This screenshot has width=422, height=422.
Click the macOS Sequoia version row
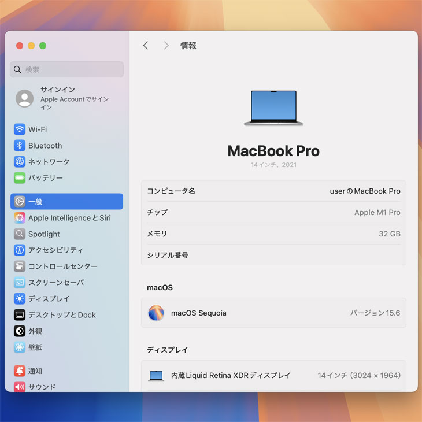[273, 313]
